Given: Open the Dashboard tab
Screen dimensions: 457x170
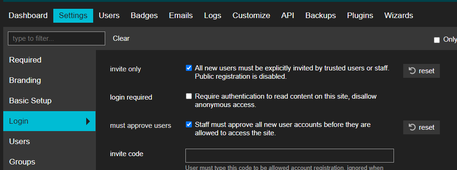Looking at the screenshot, I should (28, 15).
